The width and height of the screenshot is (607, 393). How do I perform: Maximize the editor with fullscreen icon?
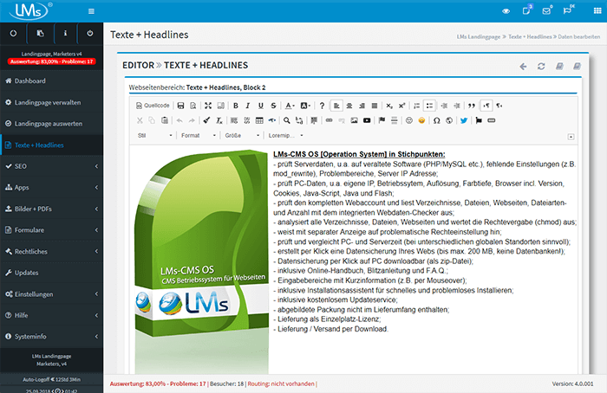click(208, 106)
